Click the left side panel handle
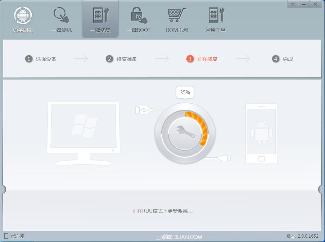The width and height of the screenshot is (325, 242). point(4,189)
